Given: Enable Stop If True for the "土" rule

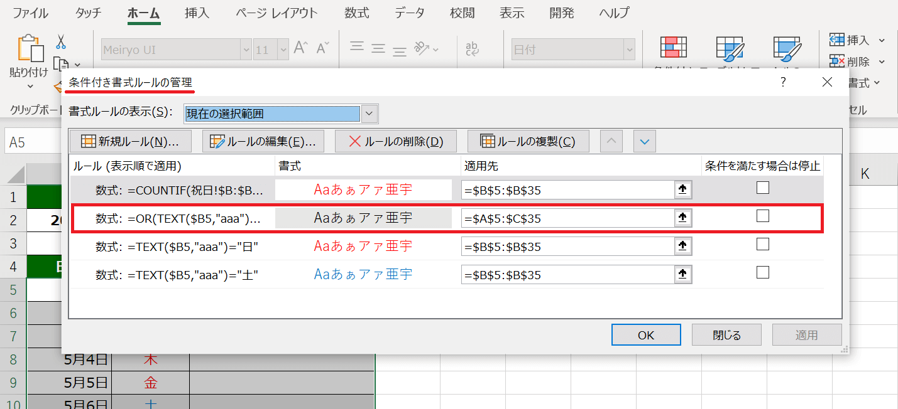Looking at the screenshot, I should [762, 272].
